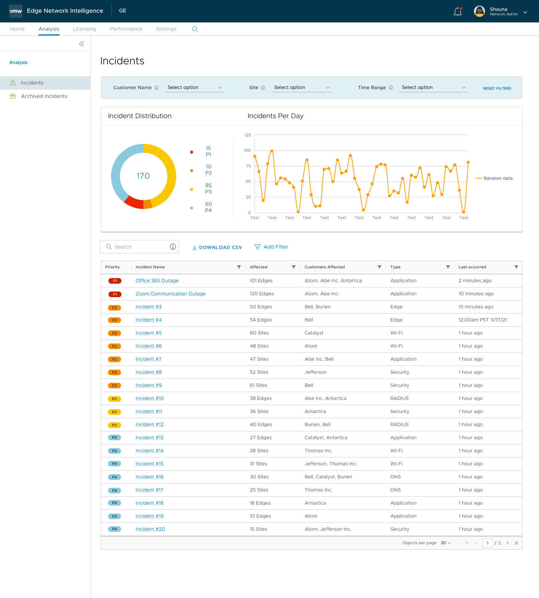Viewport: 539px width, 598px height.
Task: Click the Time Range info icon
Action: (391, 88)
